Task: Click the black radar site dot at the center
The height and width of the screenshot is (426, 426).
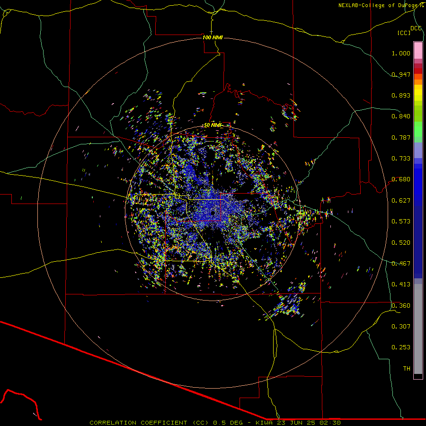Action: click(213, 213)
